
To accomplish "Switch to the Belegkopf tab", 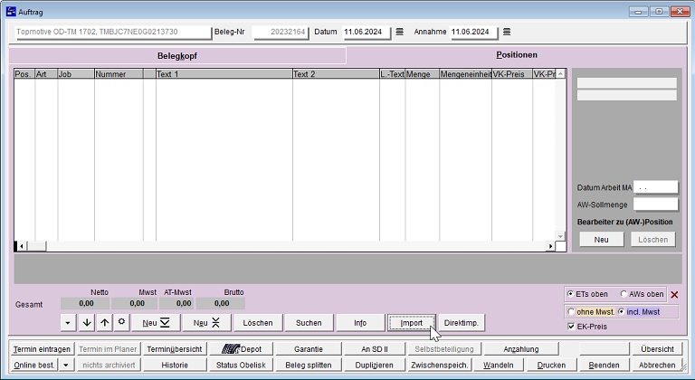I will pos(177,56).
